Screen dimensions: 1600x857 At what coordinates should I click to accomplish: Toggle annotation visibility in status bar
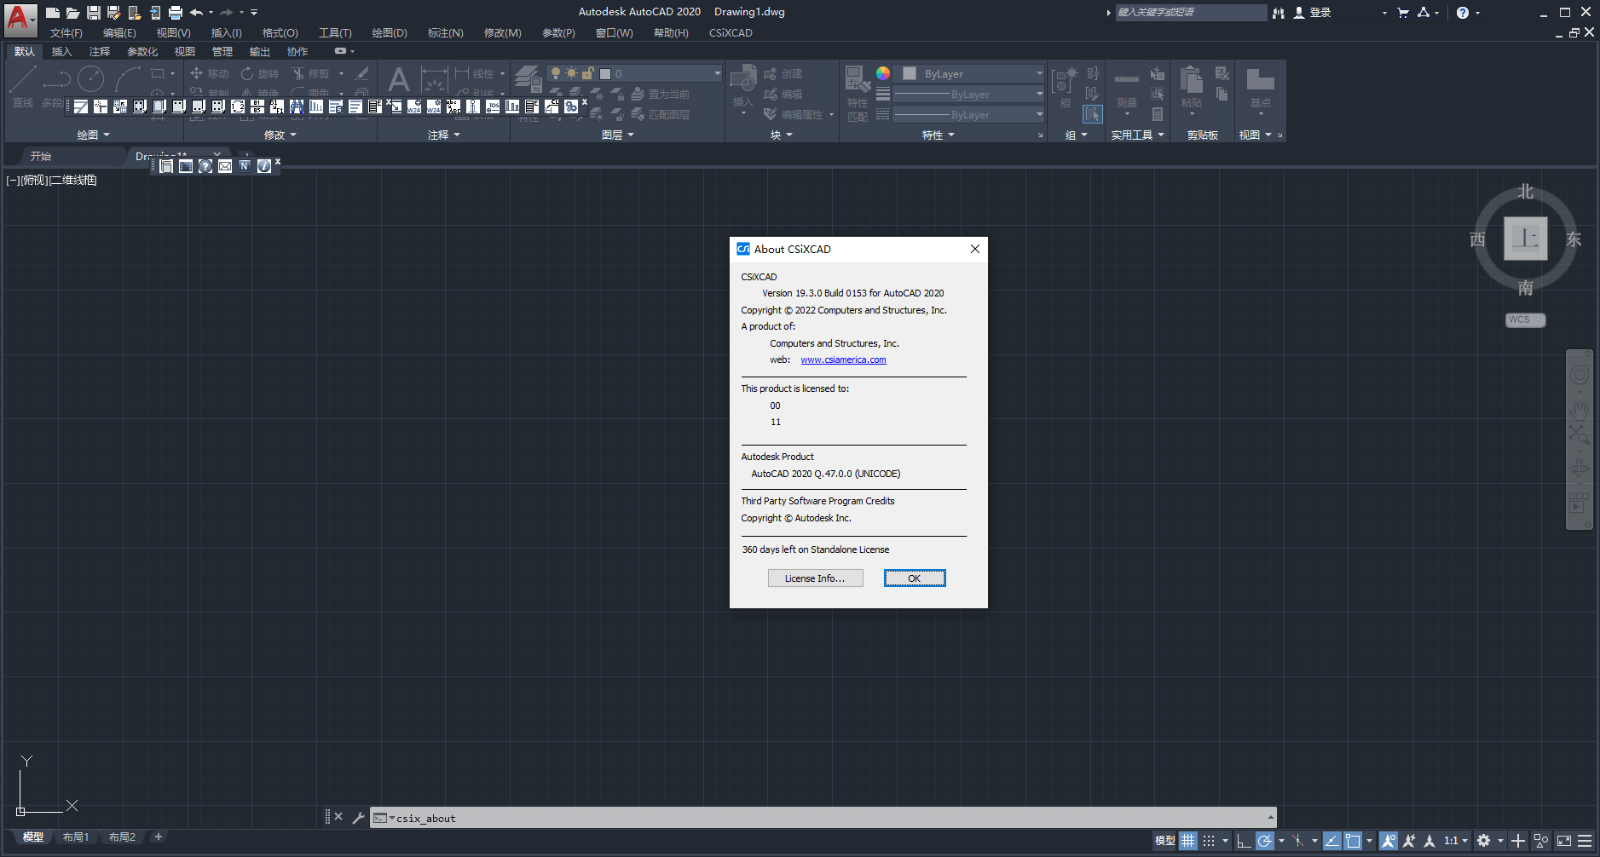[x=1389, y=841]
